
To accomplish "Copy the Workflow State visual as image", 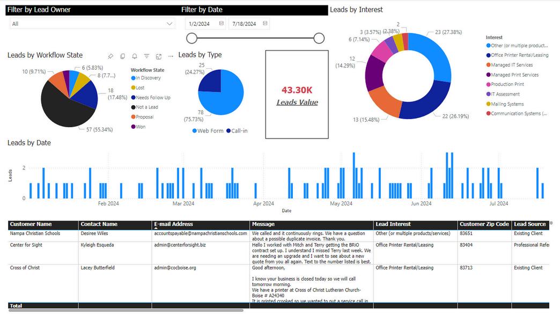I will click(x=122, y=56).
